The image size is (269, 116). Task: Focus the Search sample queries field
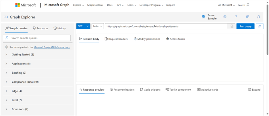(37, 38)
